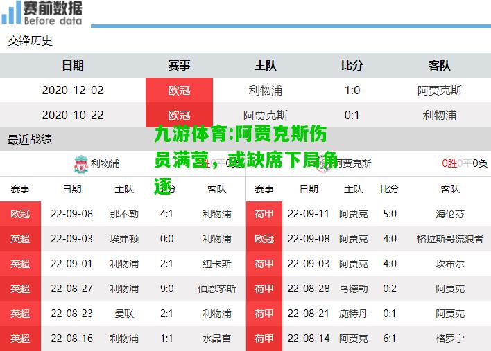Click the 1:1 score against 水晶宫
The image size is (491, 351).
pyautogui.click(x=166, y=339)
